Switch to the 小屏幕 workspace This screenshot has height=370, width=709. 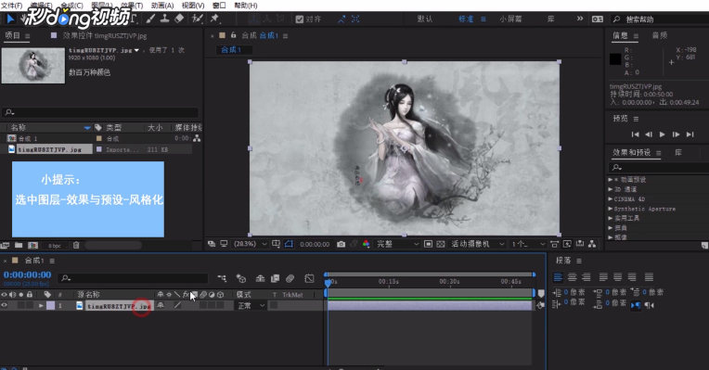point(510,19)
